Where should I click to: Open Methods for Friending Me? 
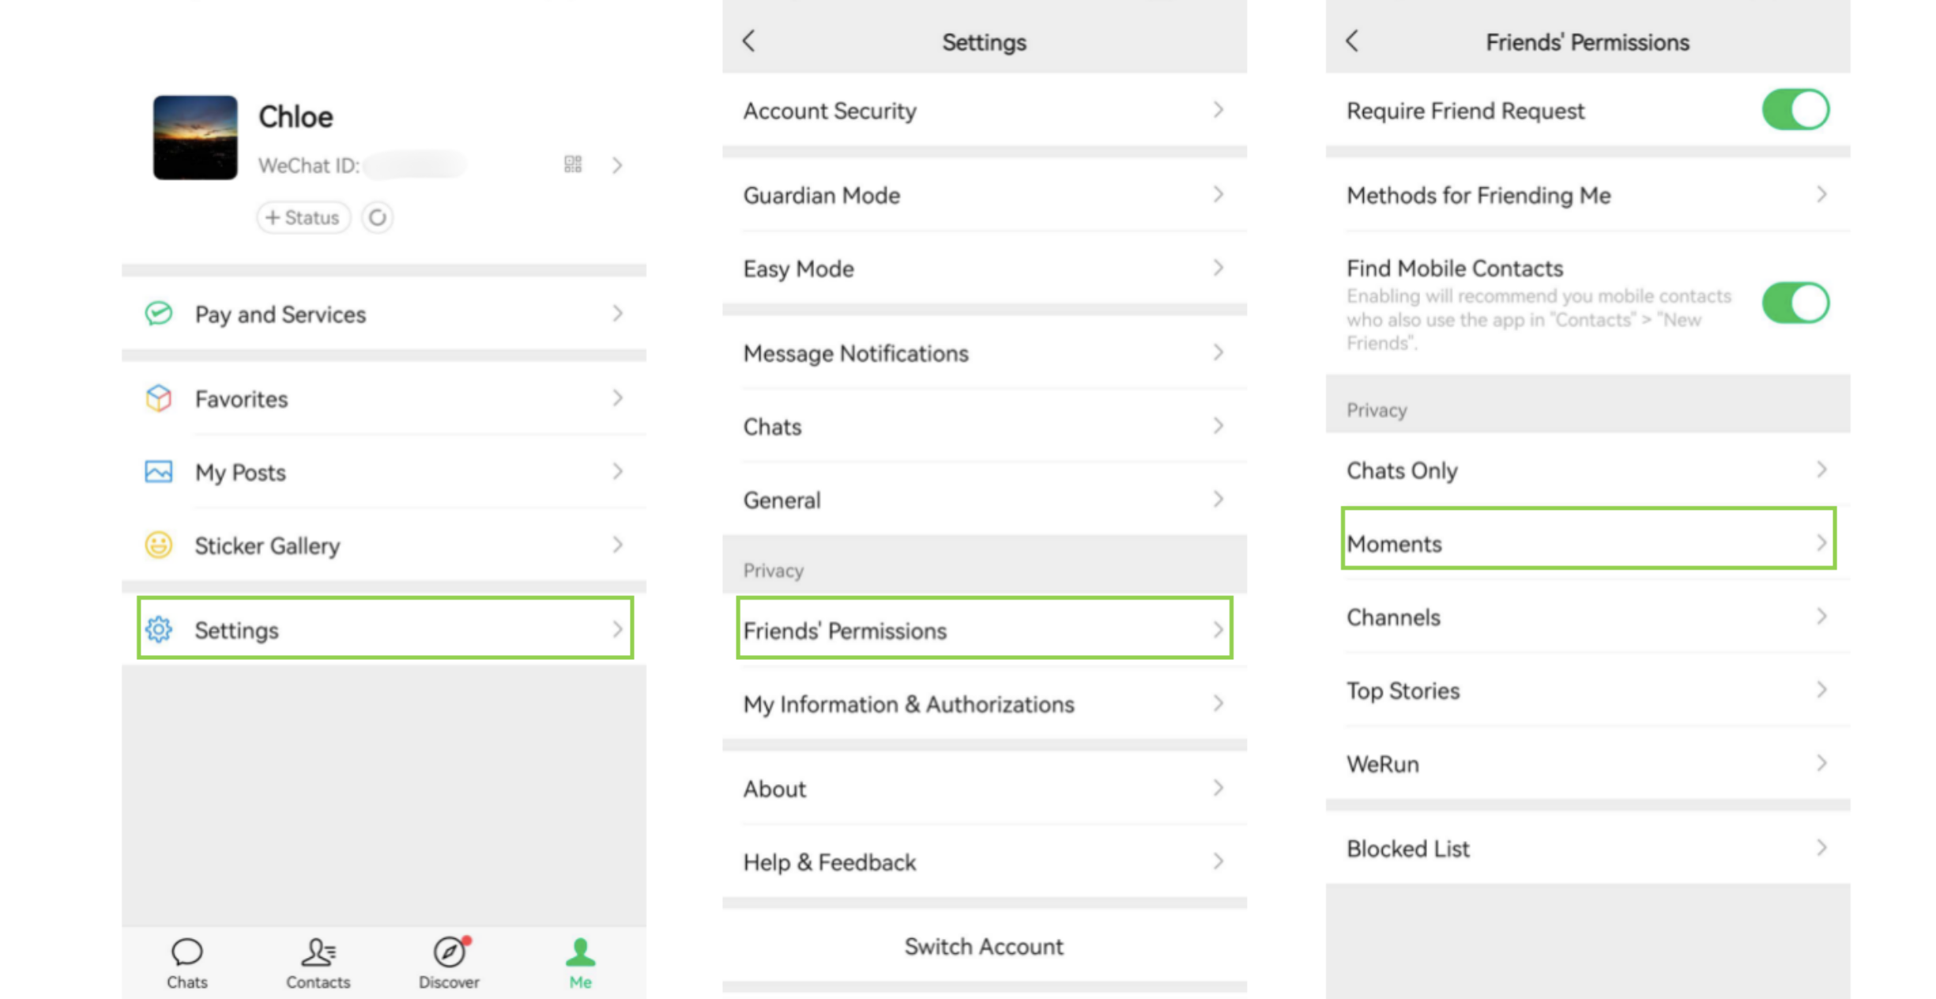pyautogui.click(x=1588, y=195)
